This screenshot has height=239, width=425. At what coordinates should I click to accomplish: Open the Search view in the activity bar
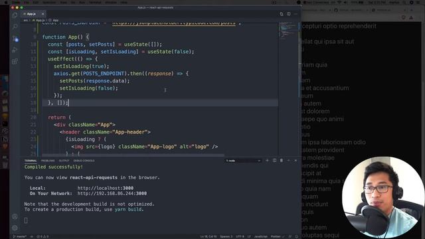click(x=15, y=27)
